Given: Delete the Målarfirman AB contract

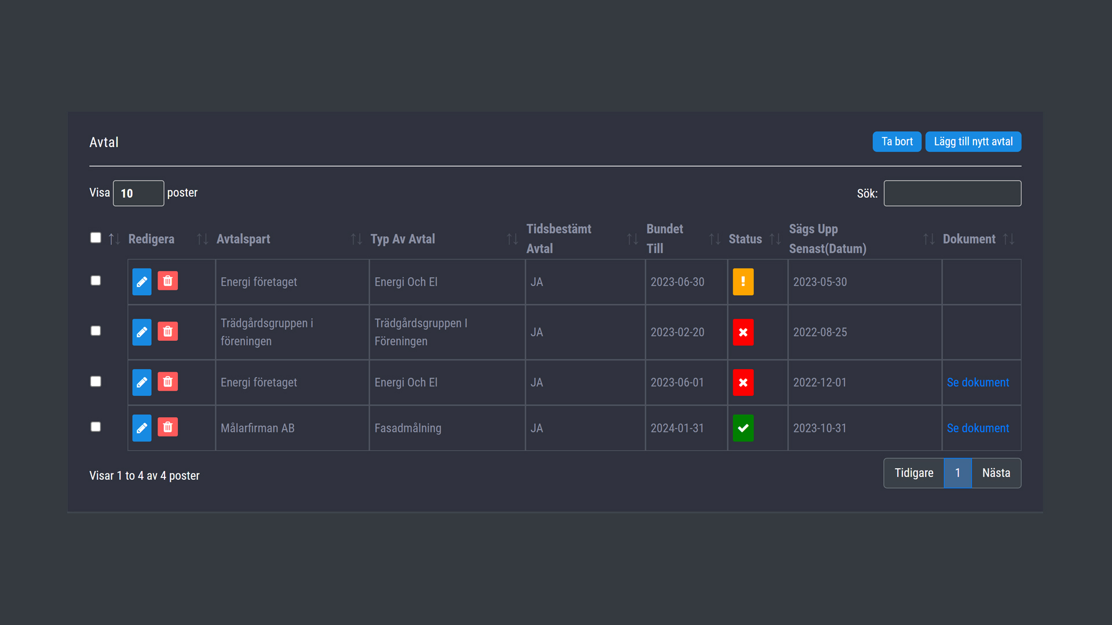Looking at the screenshot, I should 167,427.
